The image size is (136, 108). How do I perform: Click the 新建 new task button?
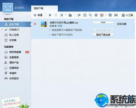[x=38, y=15]
